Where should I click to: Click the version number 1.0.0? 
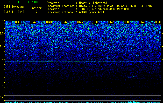pos(35,2)
